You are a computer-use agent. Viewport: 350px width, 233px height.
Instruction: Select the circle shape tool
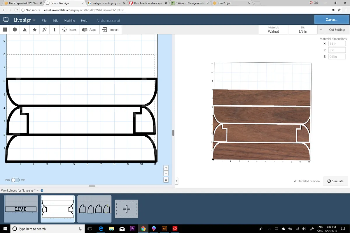point(15,30)
